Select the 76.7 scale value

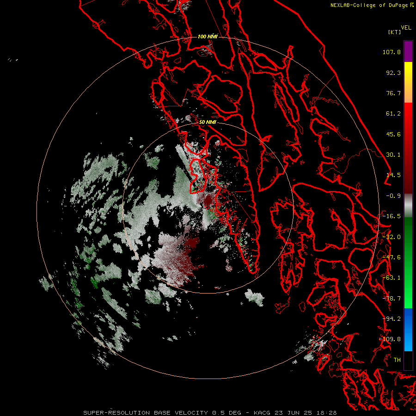click(393, 93)
